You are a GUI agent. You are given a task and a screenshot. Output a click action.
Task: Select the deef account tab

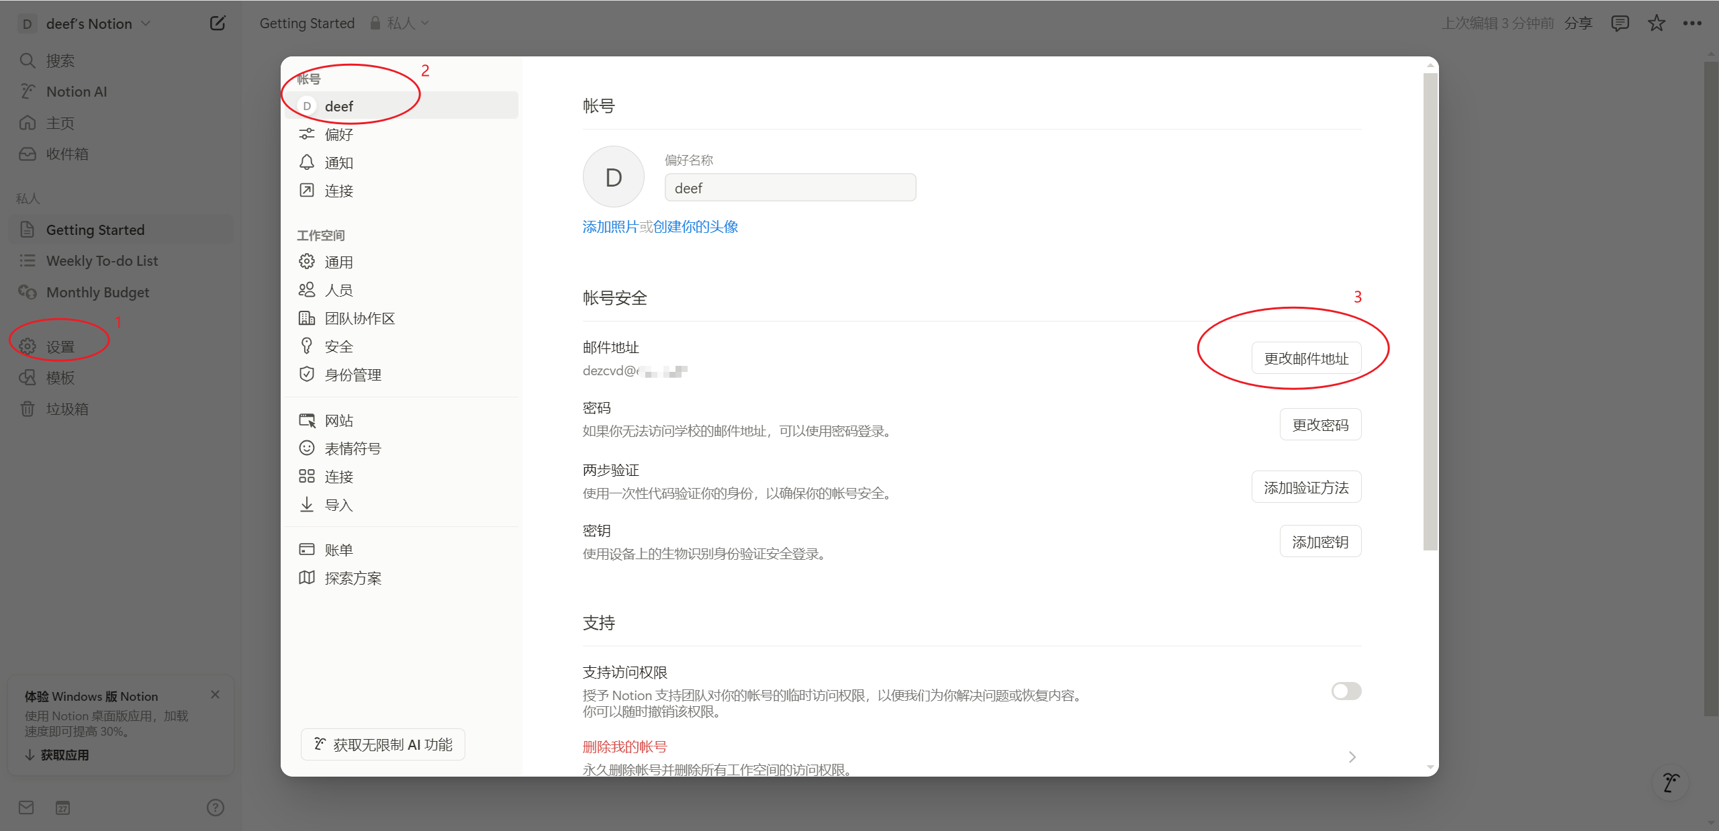(x=402, y=105)
